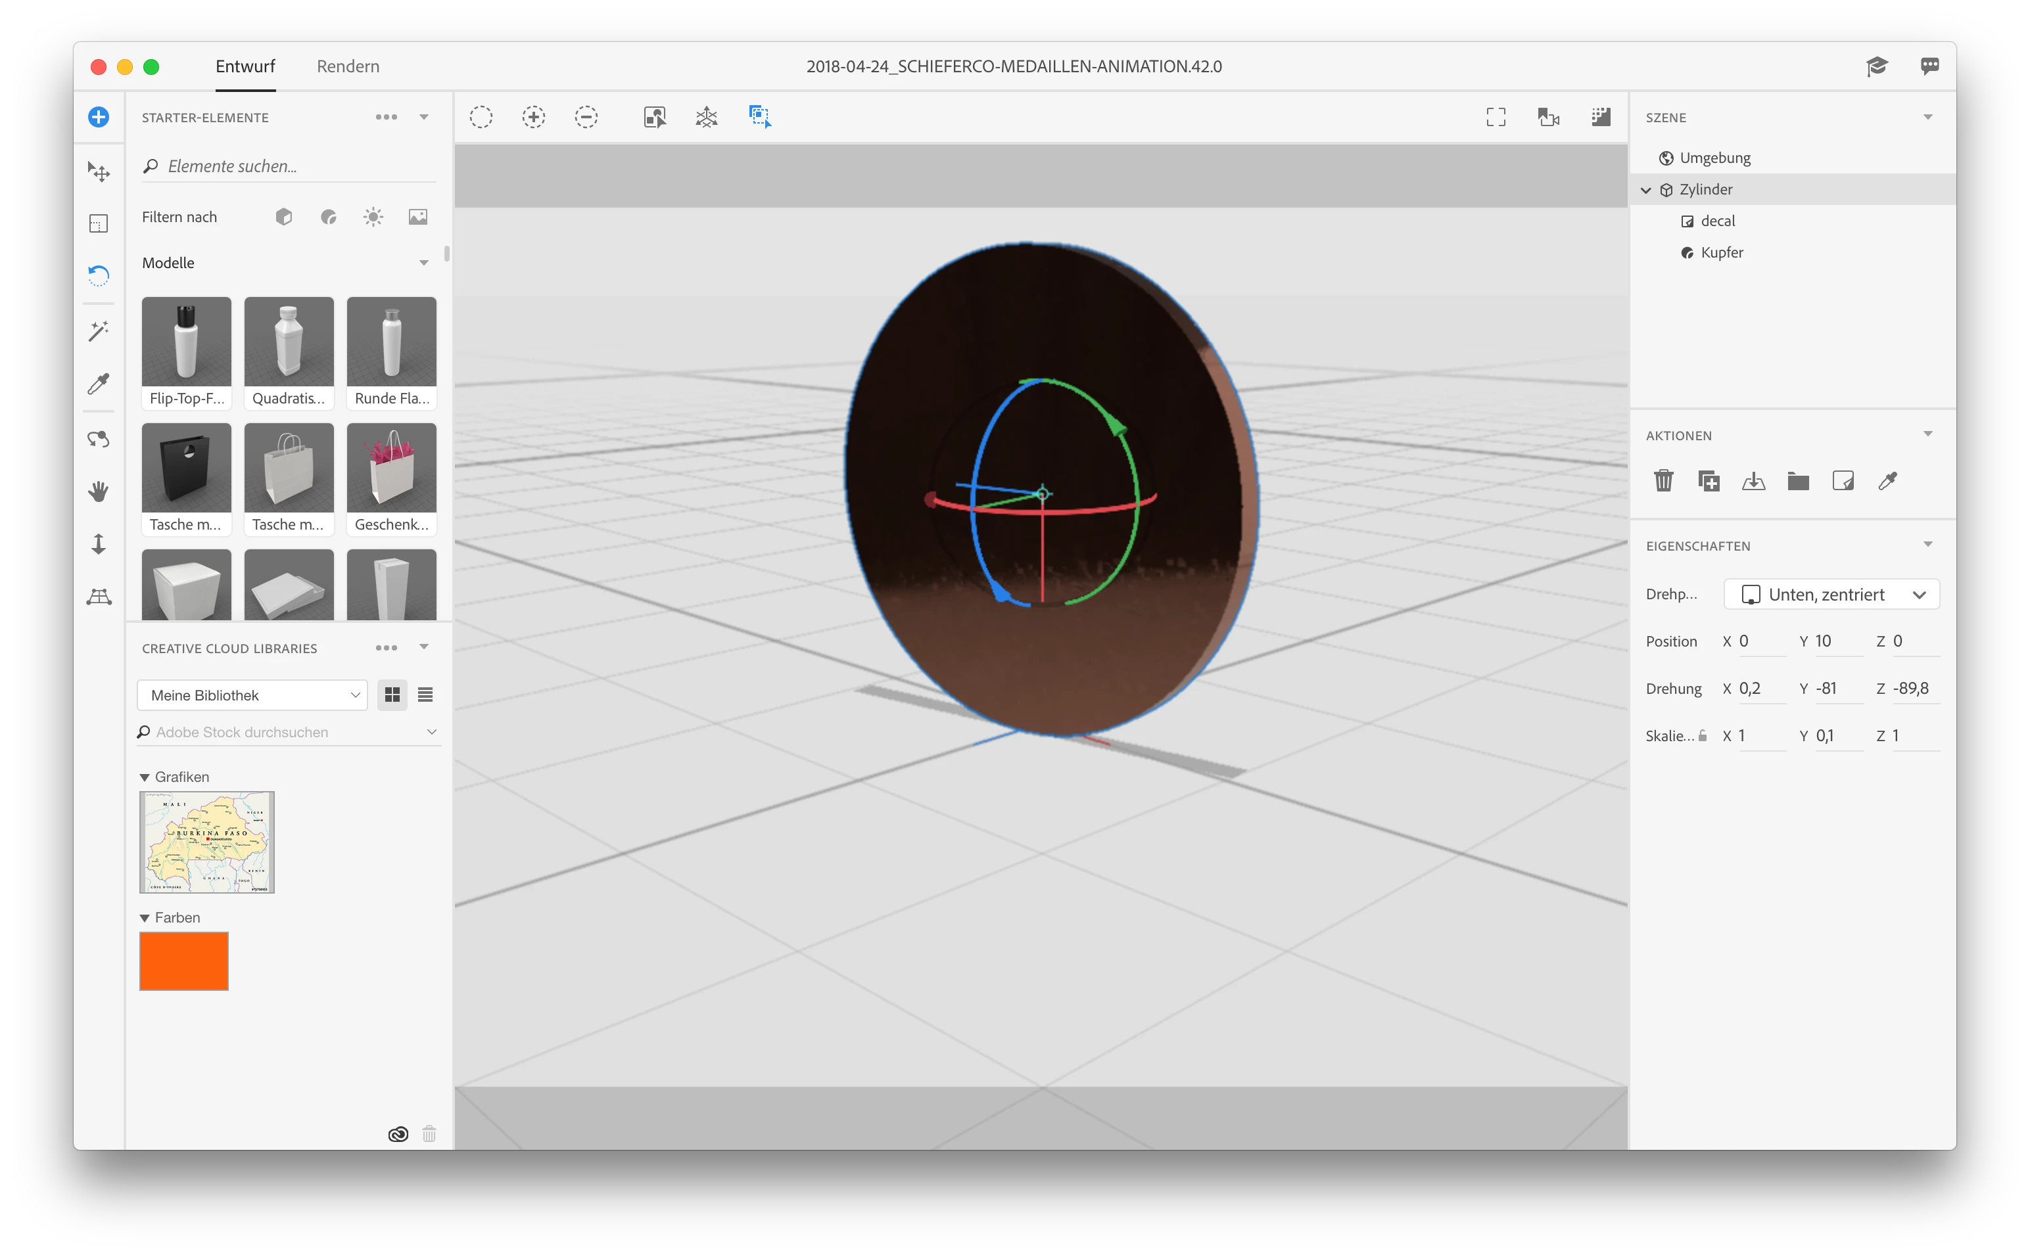Click the duplicate action icon

coord(1709,480)
